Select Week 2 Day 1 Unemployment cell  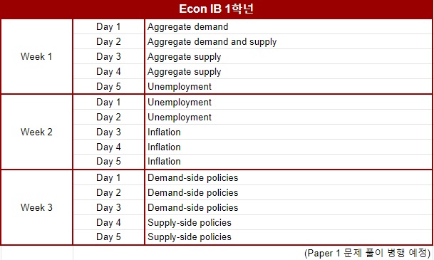pyautogui.click(x=289, y=102)
